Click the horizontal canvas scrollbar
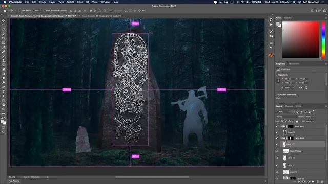The width and height of the screenshot is (328, 184). point(152,177)
